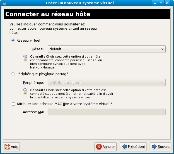Click the tip text mentioning 'ethernet cablé'
The image size is (174, 154).
point(72,94)
